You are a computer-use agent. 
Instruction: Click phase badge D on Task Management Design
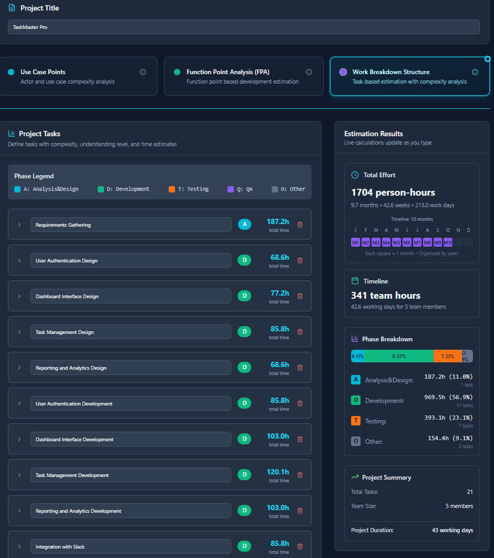pos(244,332)
